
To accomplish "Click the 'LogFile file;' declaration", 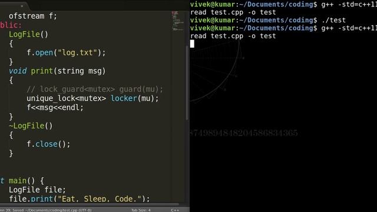I will coord(37,190).
